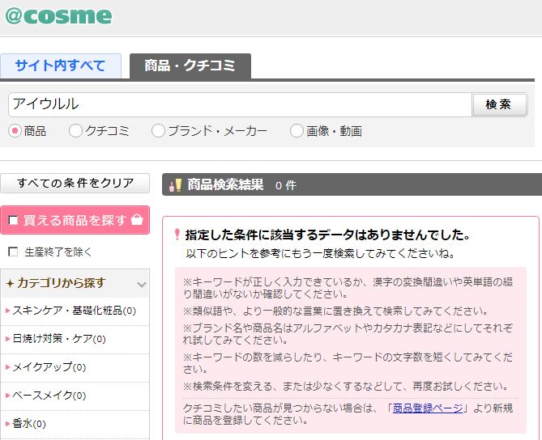This screenshot has height=440, width=542.
Task: Click すべての条件をクリア button
Action: point(75,183)
